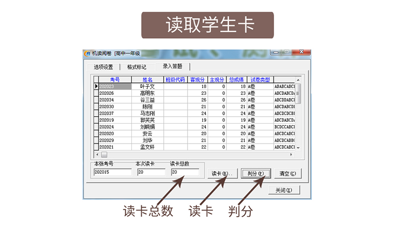Select the student name cell 马志刚
This screenshot has width=393, height=225.
tap(147, 113)
